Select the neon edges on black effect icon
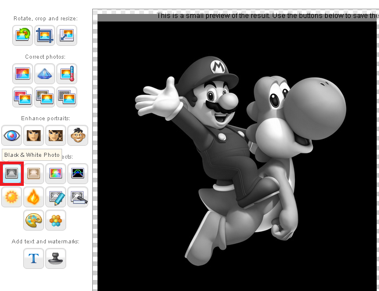 click(x=78, y=174)
